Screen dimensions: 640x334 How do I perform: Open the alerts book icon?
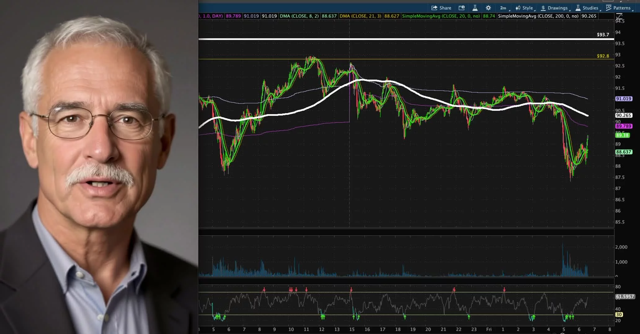click(461, 8)
